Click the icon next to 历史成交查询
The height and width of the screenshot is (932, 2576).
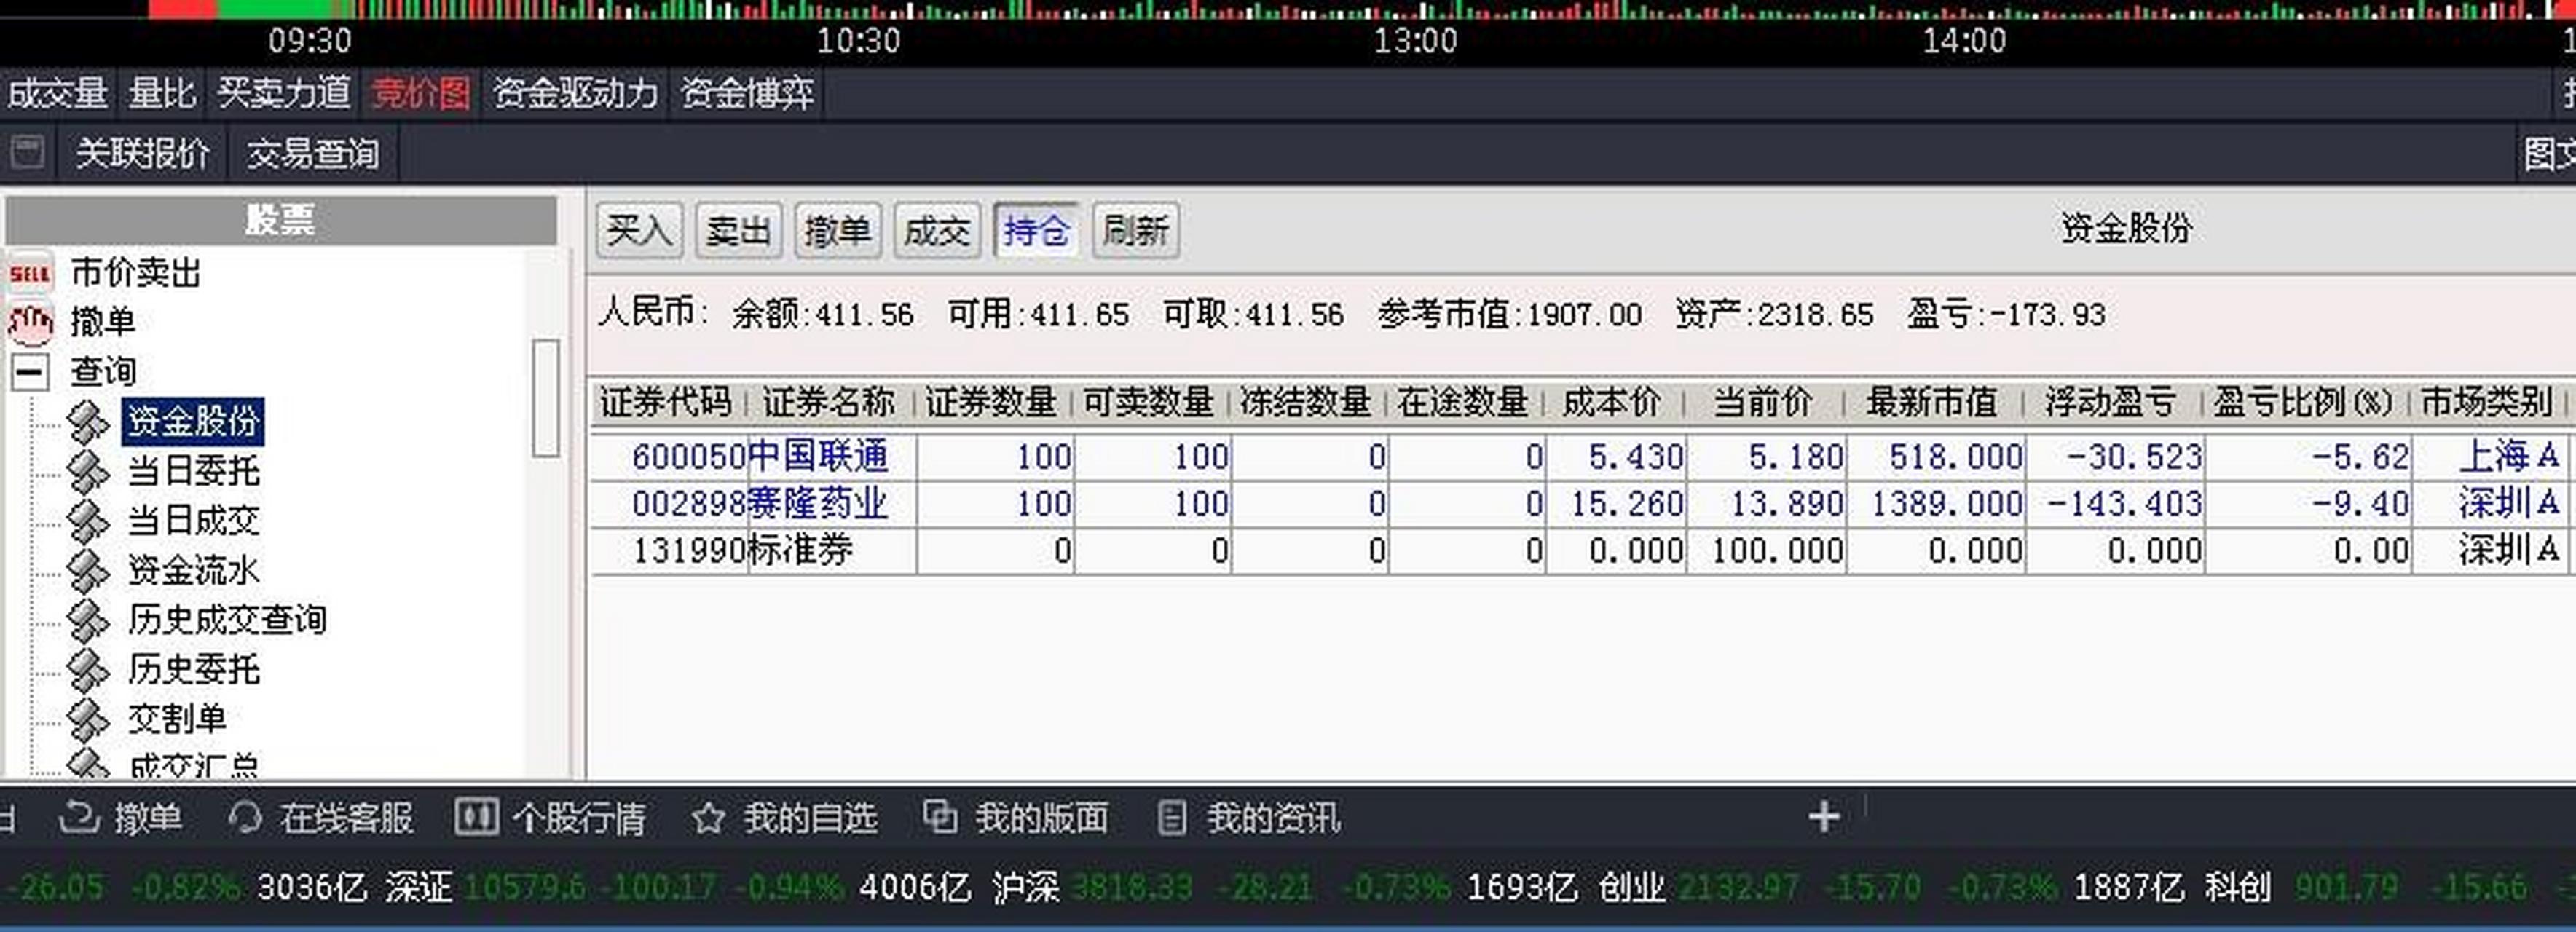point(88,620)
